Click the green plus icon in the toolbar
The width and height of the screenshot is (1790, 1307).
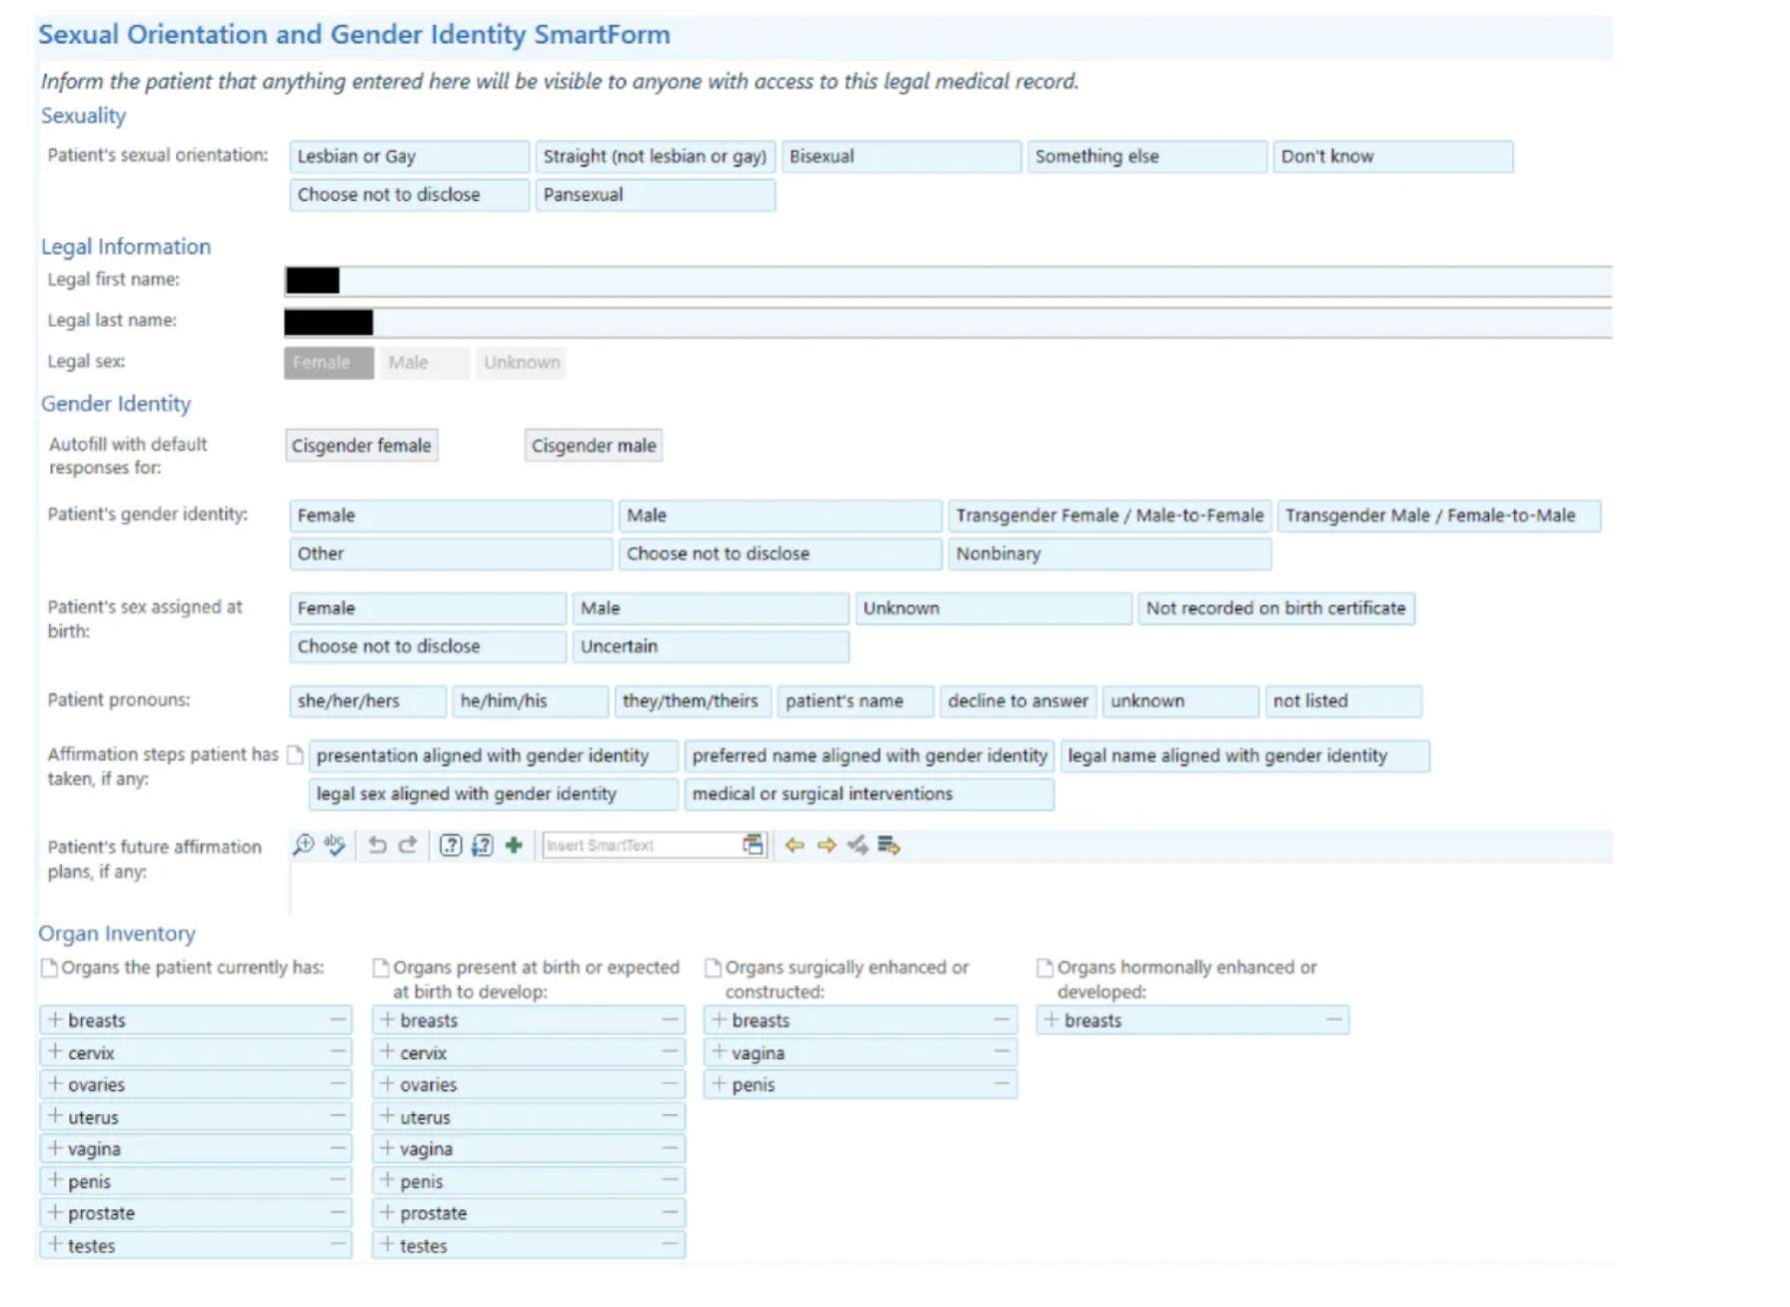pos(514,845)
